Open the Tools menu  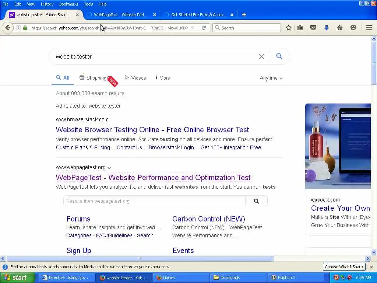pos(88,4)
